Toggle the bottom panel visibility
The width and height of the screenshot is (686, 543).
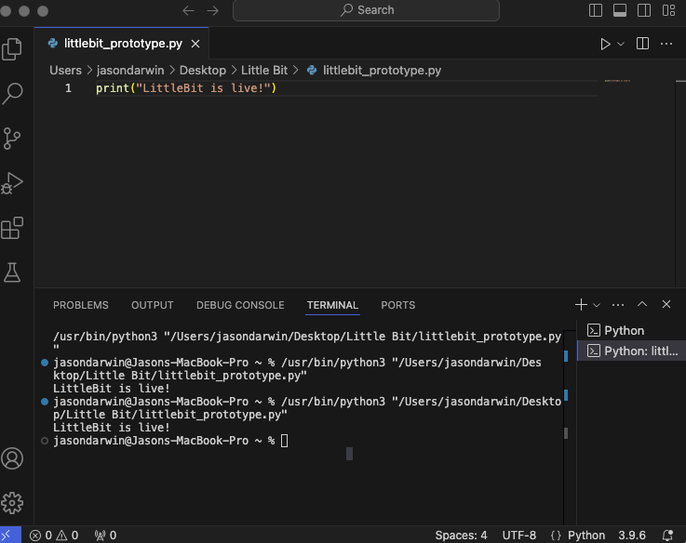[x=621, y=10]
